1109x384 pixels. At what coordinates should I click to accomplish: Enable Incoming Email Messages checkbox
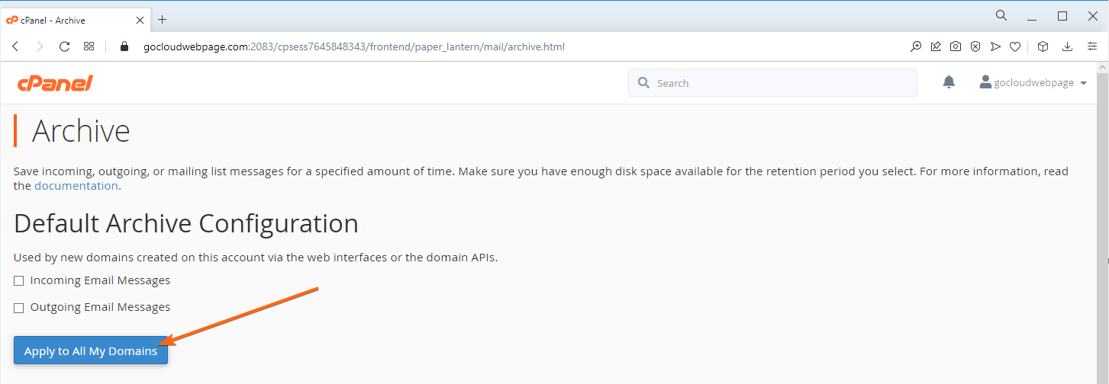(x=19, y=281)
